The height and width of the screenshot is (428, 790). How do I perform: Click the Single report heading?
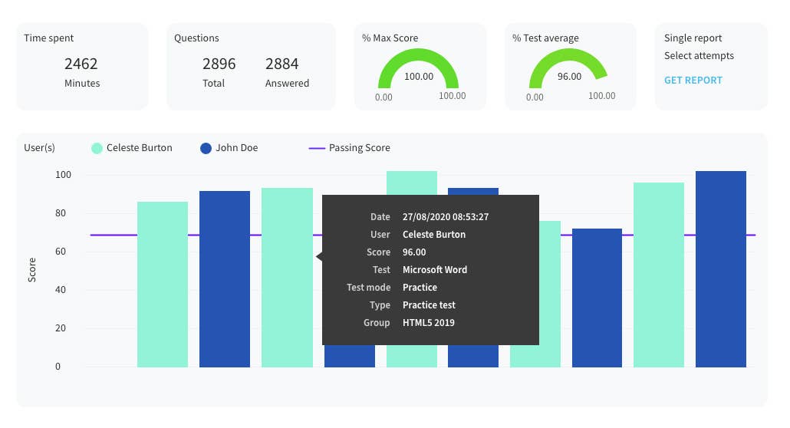point(693,38)
